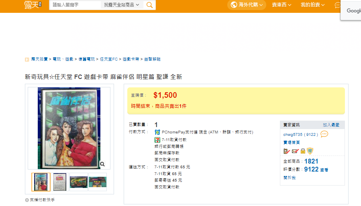Select the seller lock security badge
This screenshot has height=206, width=361.
pos(303,151)
